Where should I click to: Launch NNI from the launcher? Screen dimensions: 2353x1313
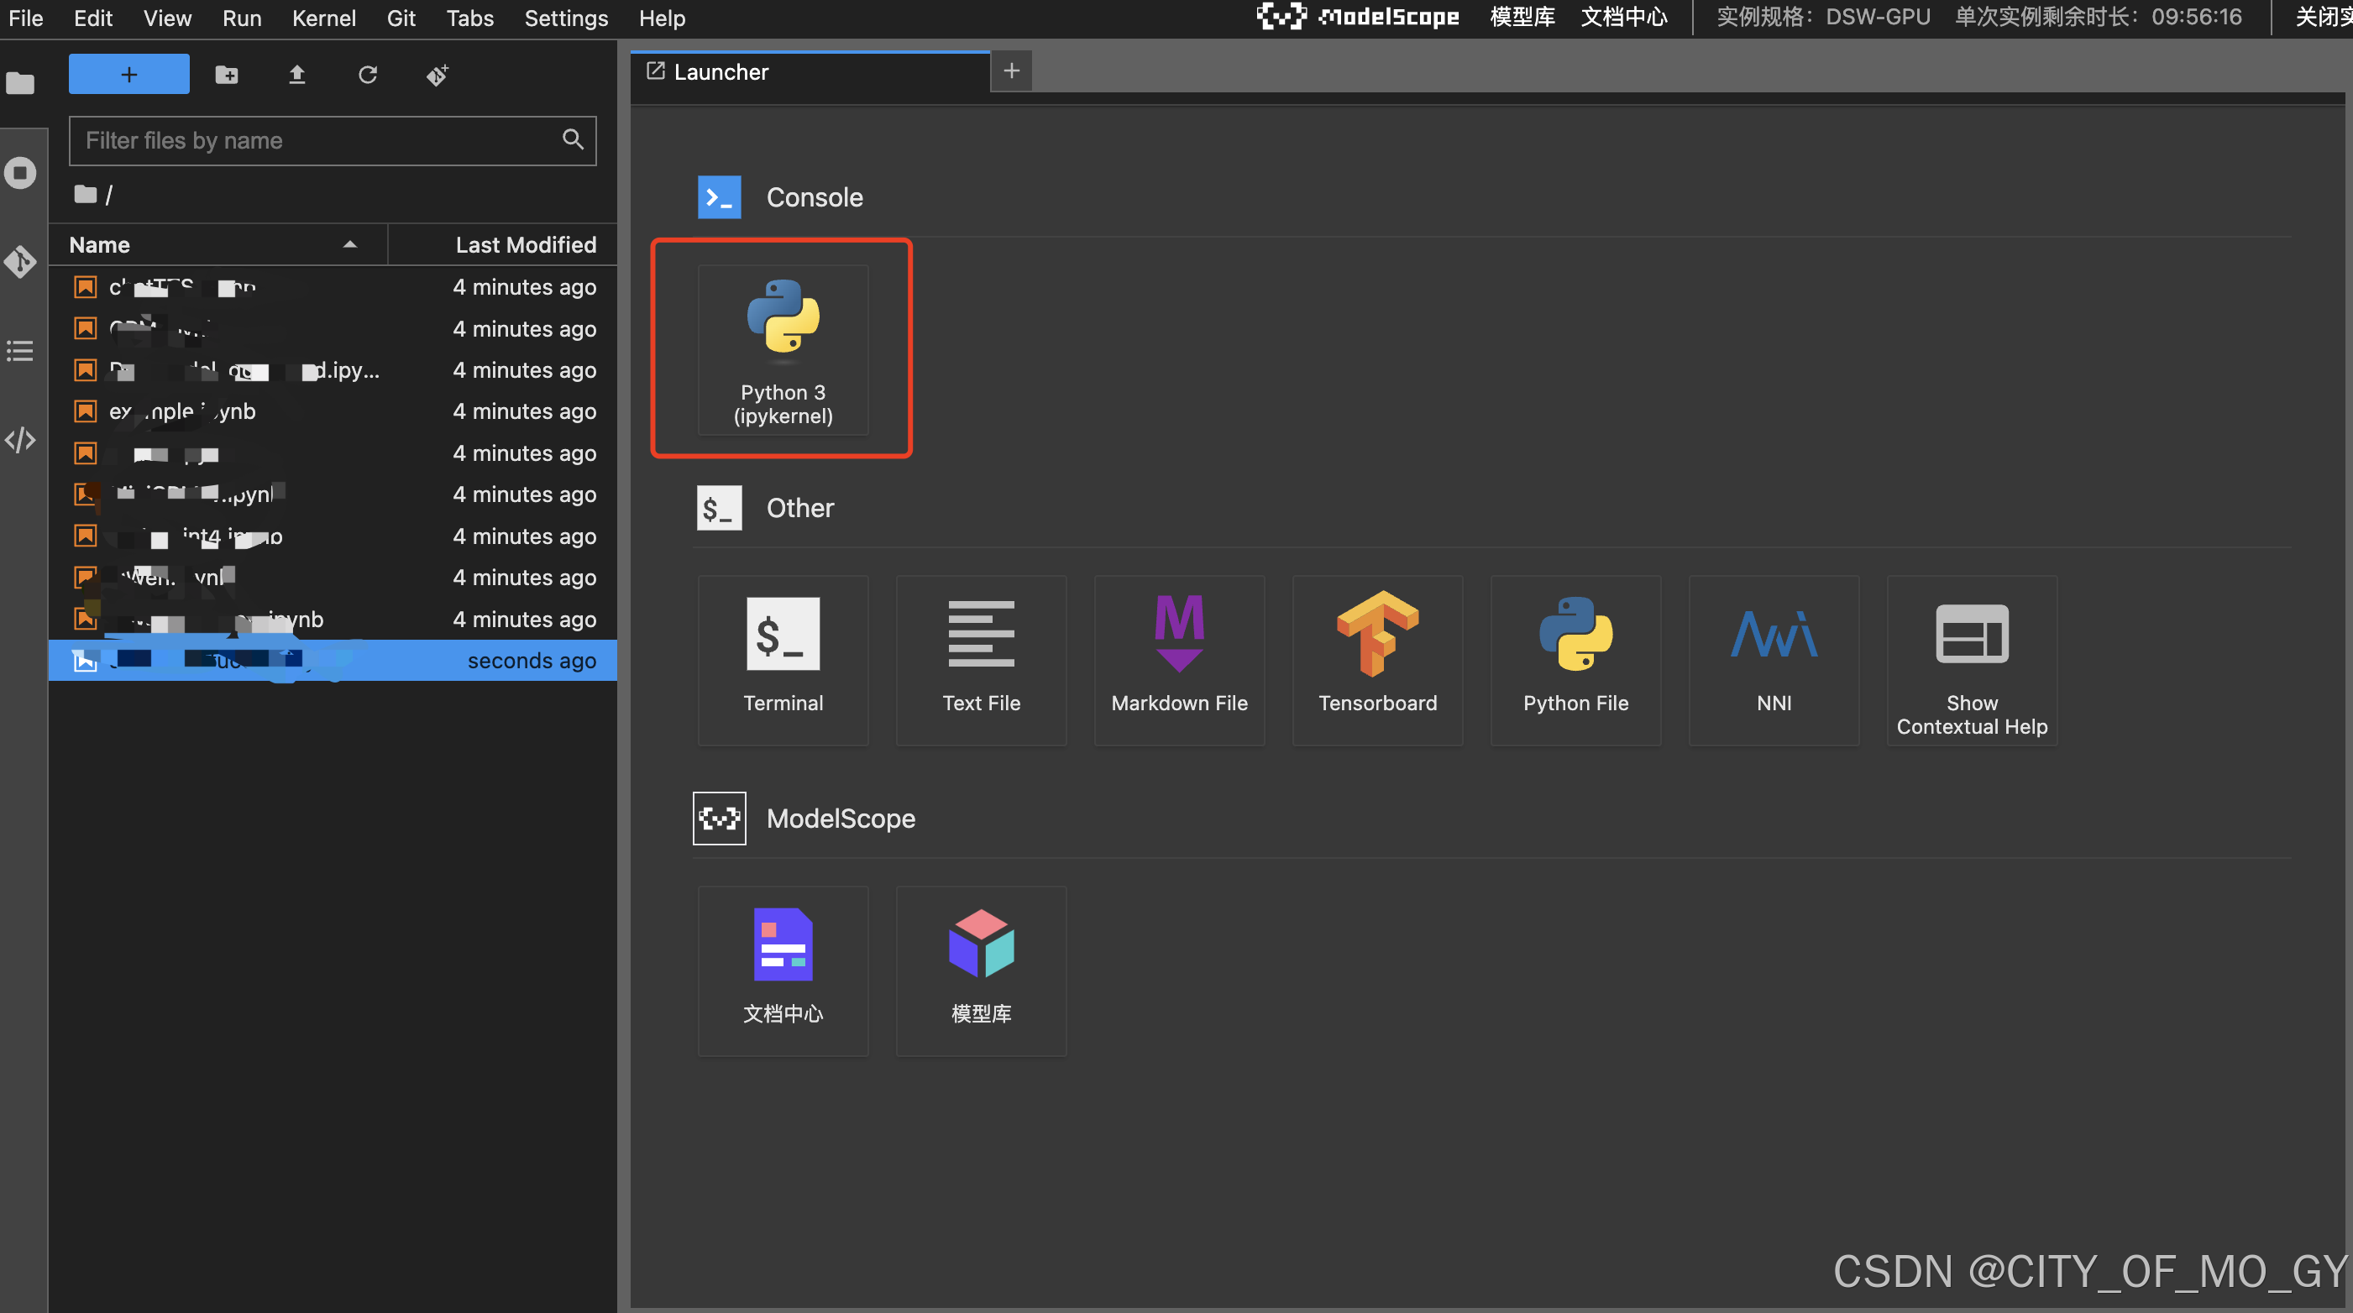point(1774,660)
